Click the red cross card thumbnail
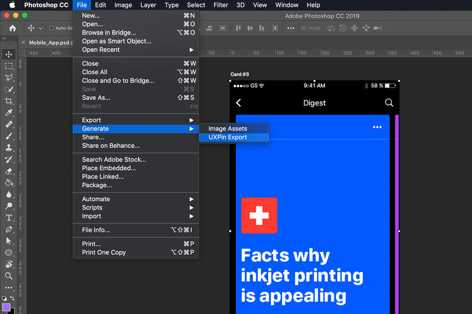 [x=259, y=215]
